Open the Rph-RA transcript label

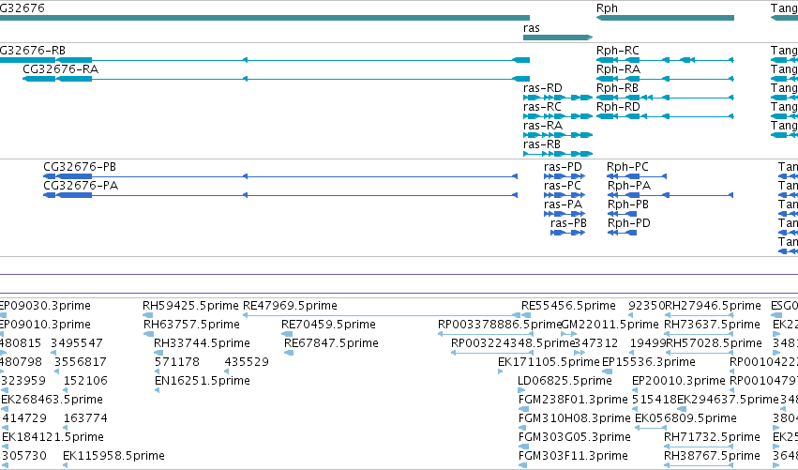pyautogui.click(x=618, y=69)
